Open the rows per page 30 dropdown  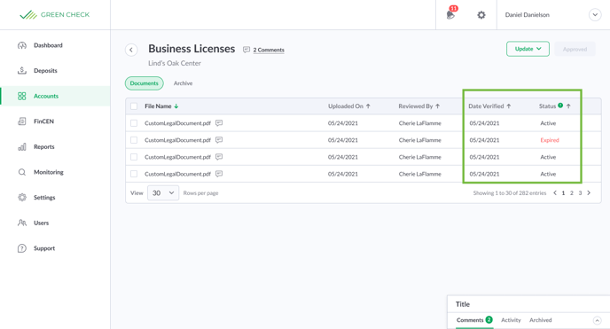[x=163, y=193]
